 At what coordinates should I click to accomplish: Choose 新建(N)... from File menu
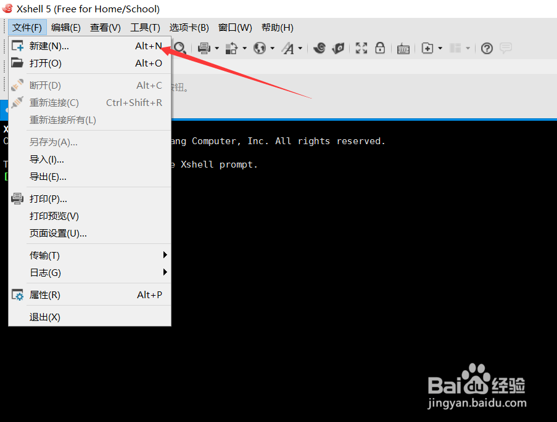[x=89, y=46]
